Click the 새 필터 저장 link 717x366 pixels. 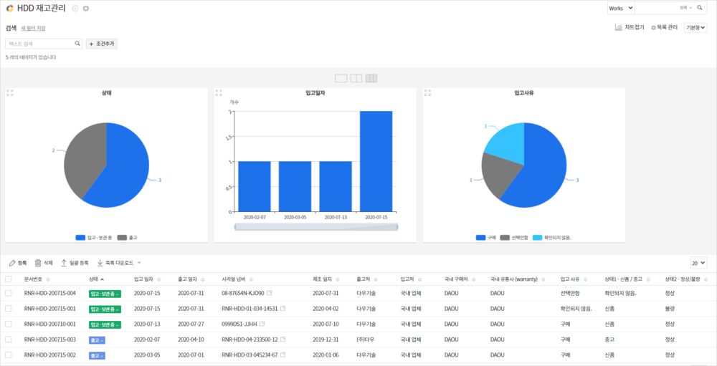pyautogui.click(x=33, y=28)
